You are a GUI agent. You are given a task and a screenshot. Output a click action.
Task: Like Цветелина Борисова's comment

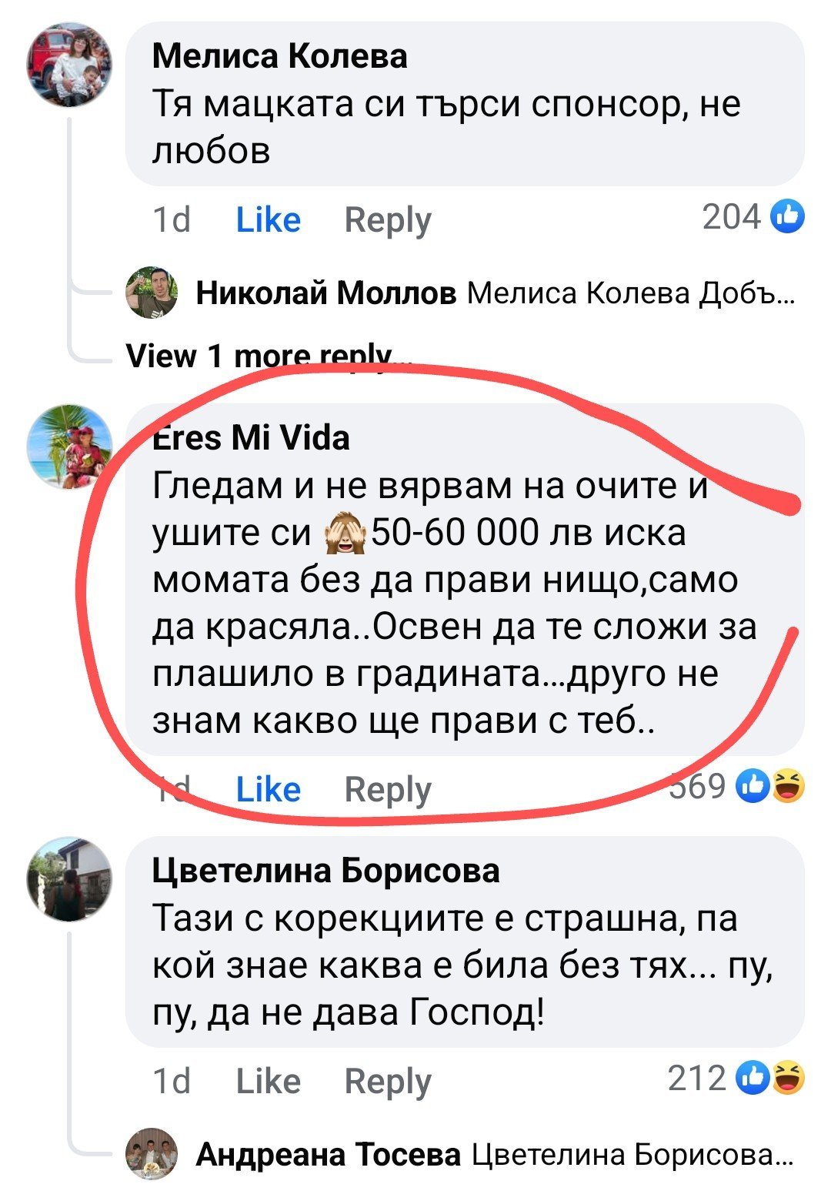pos(268,1081)
